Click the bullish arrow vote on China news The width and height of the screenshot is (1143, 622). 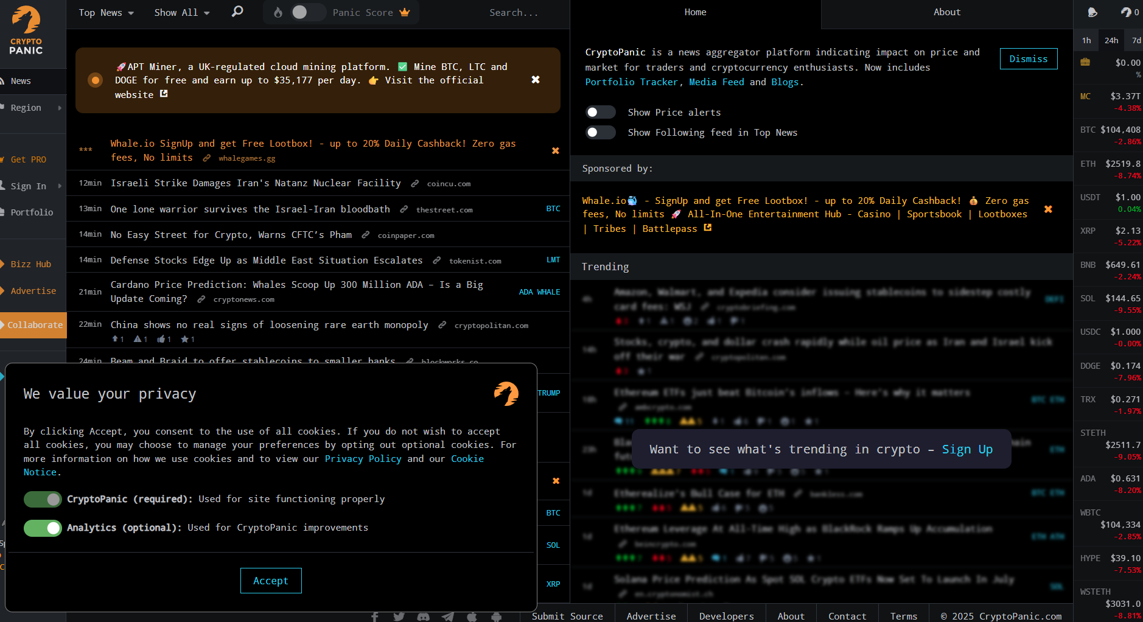click(118, 339)
